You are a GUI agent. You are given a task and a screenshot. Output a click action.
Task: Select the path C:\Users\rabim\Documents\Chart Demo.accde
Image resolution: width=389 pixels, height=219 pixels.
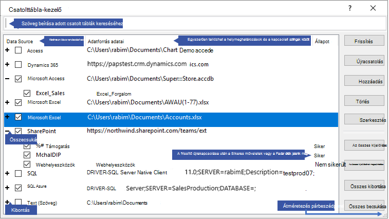[150, 50]
